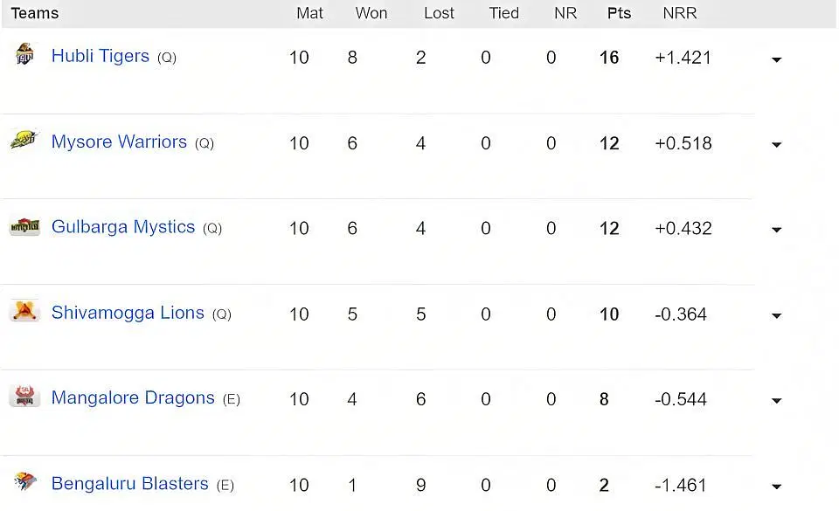Viewport: 839px width, 511px height.
Task: Click the Mangalore Dragons team logo
Action: tap(24, 396)
